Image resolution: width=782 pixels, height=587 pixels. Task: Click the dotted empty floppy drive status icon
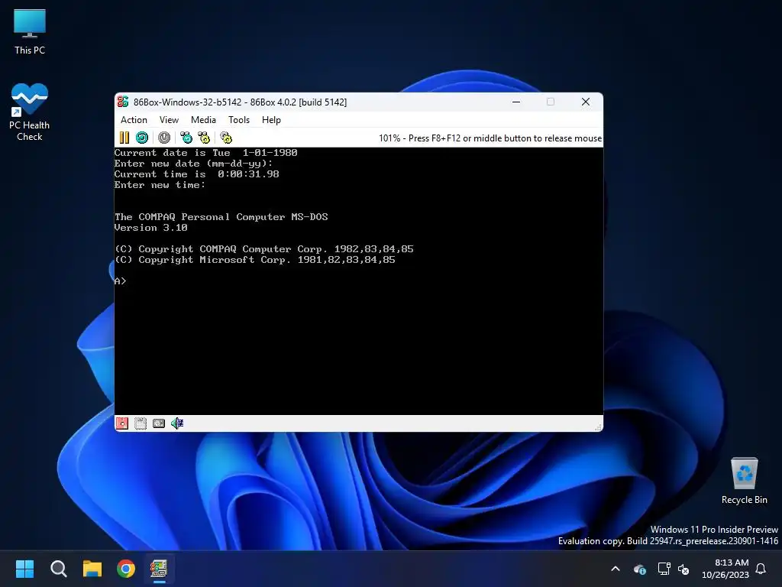(141, 423)
